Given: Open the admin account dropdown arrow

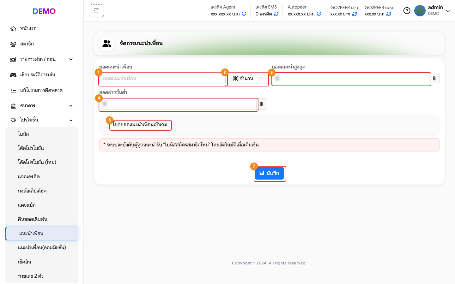Looking at the screenshot, I should [x=448, y=11].
